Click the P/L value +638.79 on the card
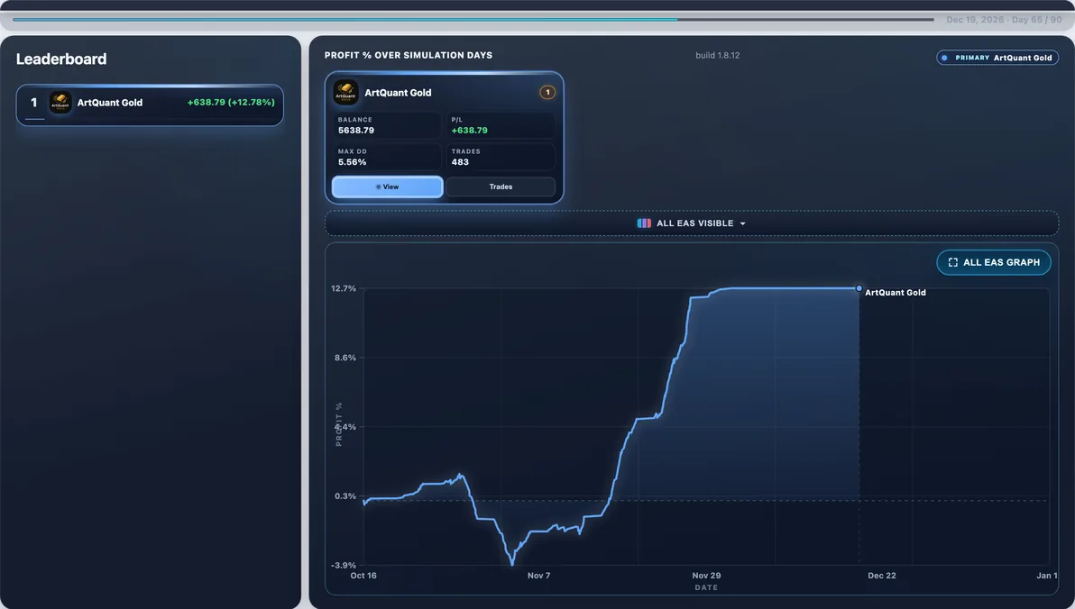1075x609 pixels. (470, 130)
